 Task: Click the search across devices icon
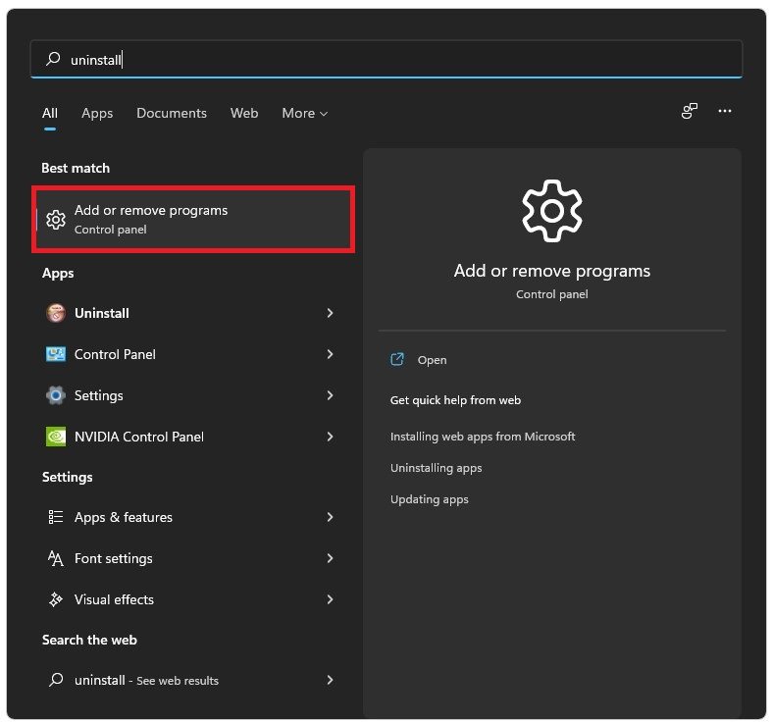coord(690,112)
